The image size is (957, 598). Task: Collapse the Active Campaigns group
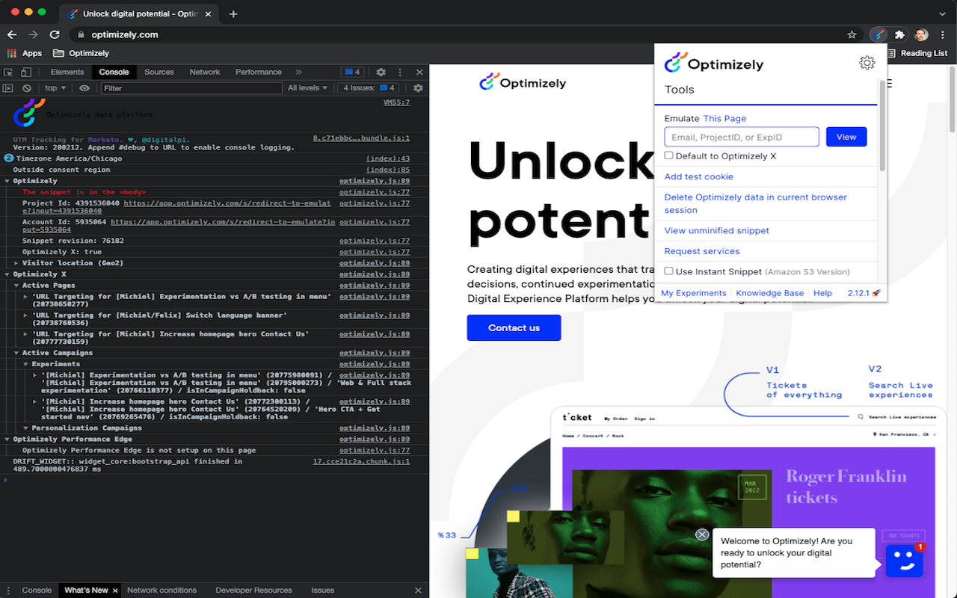(16, 353)
